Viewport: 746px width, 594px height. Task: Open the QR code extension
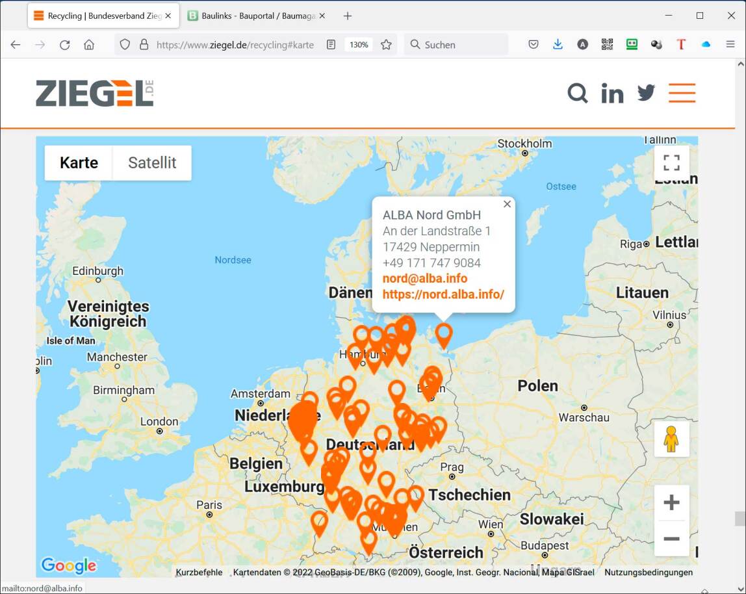pyautogui.click(x=607, y=45)
